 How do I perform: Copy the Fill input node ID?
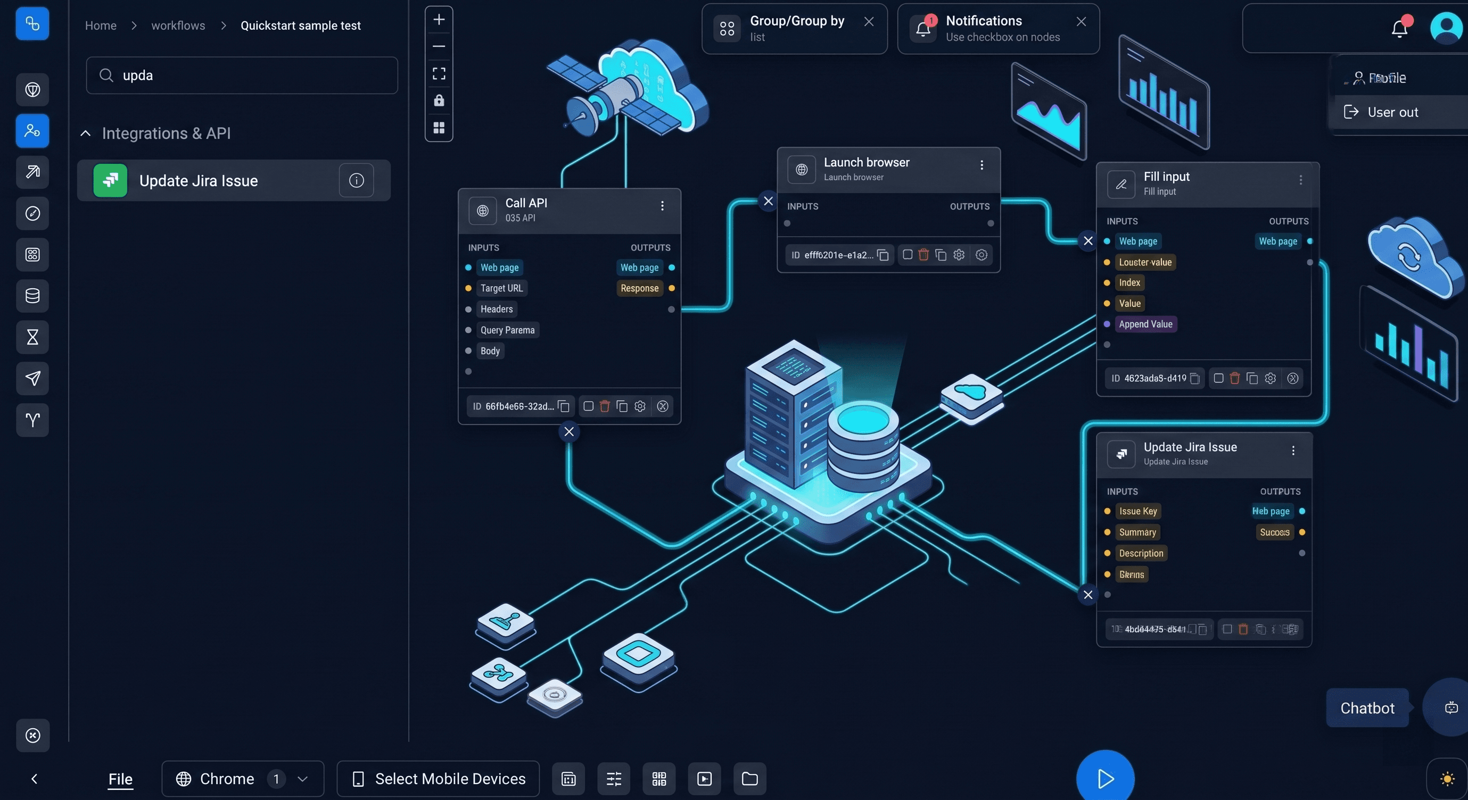pos(1195,378)
